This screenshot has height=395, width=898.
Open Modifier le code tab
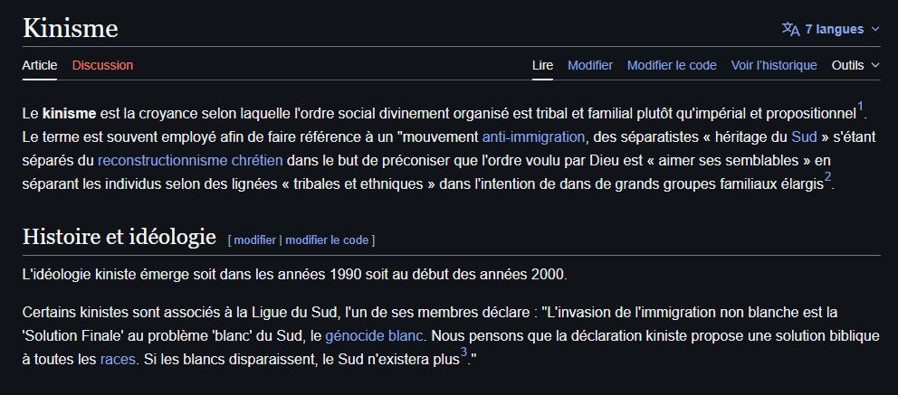(x=672, y=65)
